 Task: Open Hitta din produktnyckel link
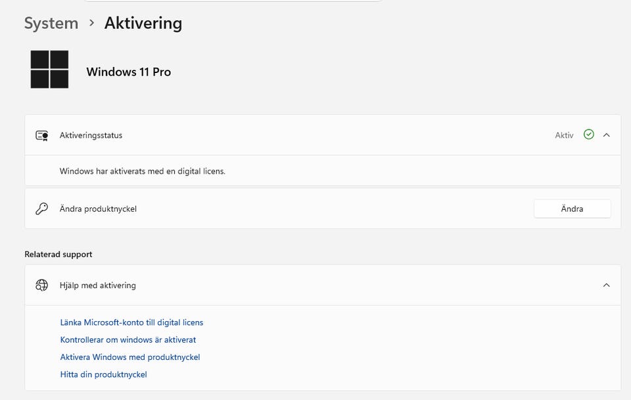103,374
